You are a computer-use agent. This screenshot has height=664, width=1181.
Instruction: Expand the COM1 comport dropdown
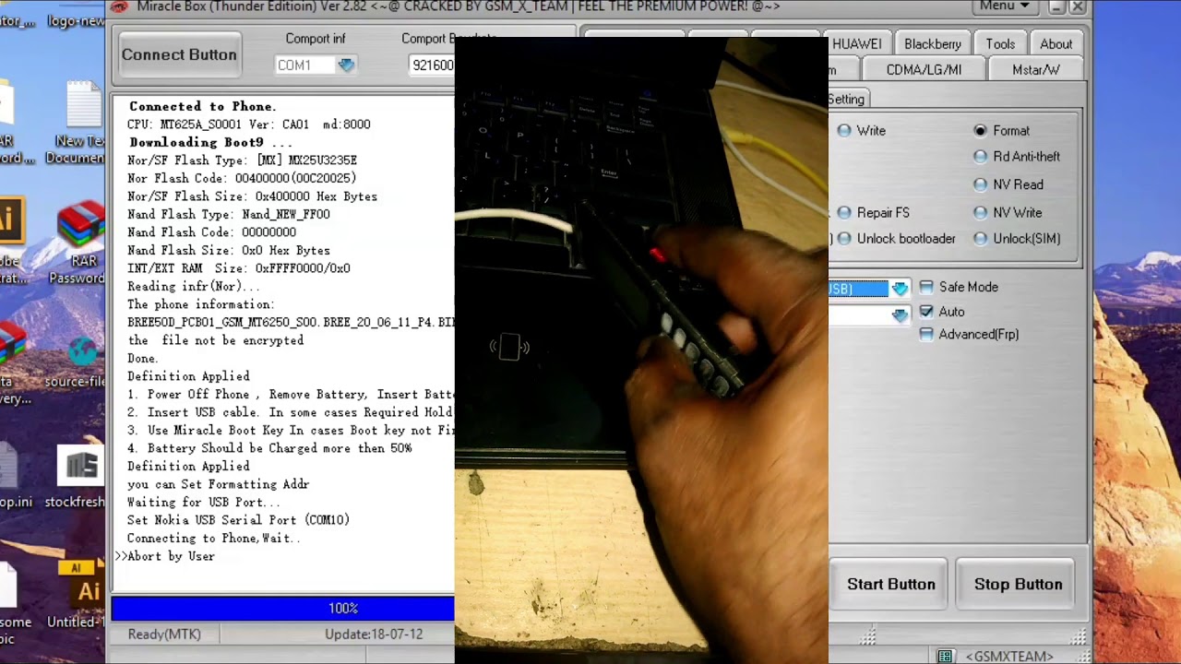(x=346, y=65)
